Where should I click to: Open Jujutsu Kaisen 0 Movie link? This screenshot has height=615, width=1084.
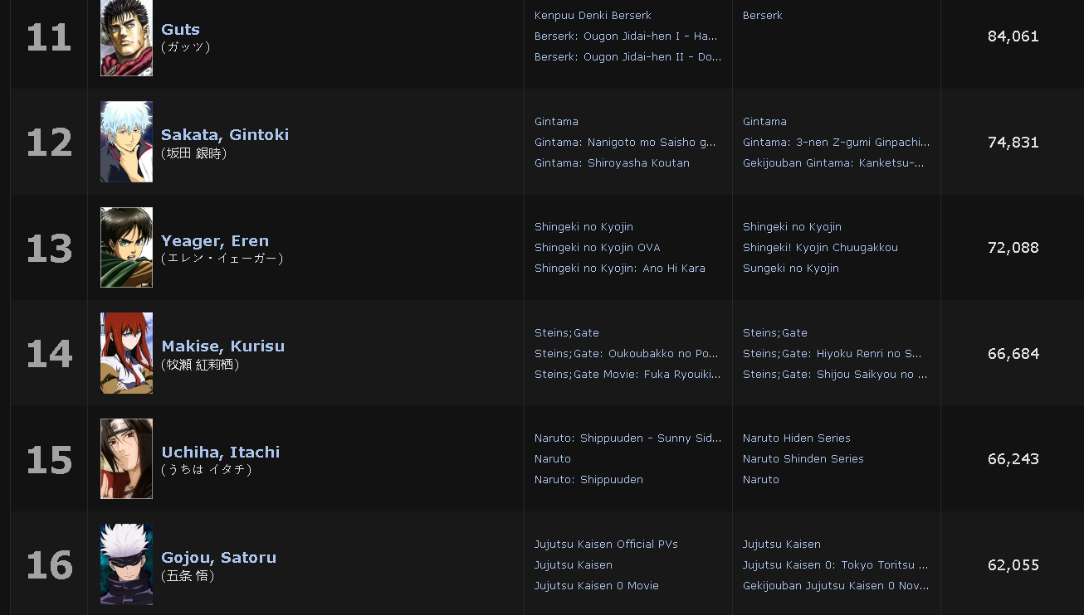(x=597, y=586)
